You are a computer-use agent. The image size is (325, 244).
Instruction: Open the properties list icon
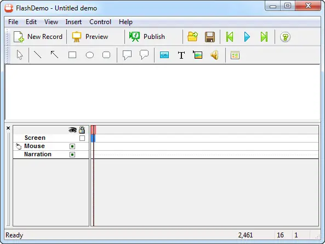(x=235, y=55)
